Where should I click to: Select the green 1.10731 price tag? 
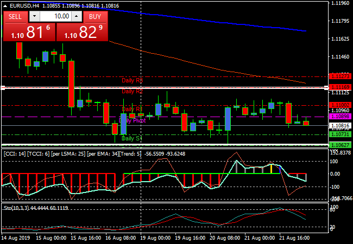pyautogui.click(x=341, y=134)
